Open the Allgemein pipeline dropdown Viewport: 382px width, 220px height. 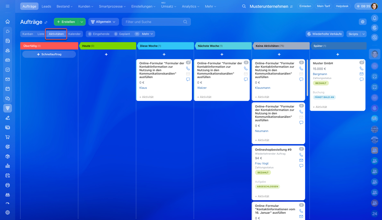[104, 22]
